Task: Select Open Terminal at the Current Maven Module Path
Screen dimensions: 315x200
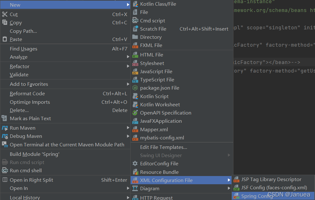Action: (x=67, y=145)
